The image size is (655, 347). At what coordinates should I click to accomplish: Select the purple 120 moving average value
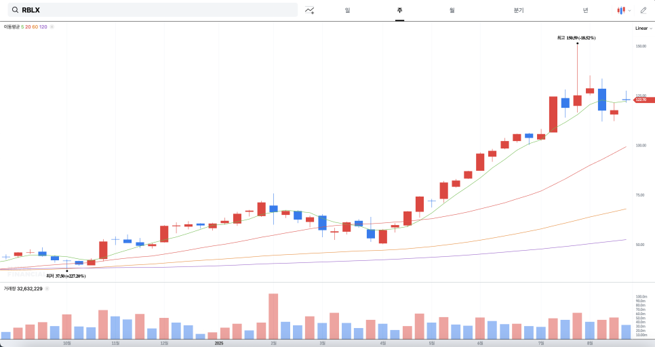43,26
